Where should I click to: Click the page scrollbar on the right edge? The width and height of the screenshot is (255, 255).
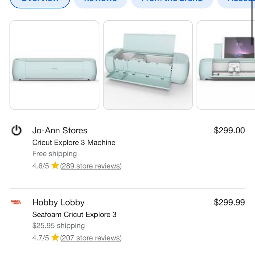pos(253,23)
